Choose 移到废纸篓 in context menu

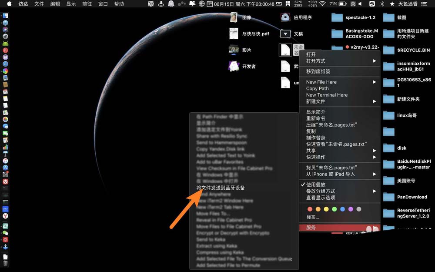click(x=339, y=71)
